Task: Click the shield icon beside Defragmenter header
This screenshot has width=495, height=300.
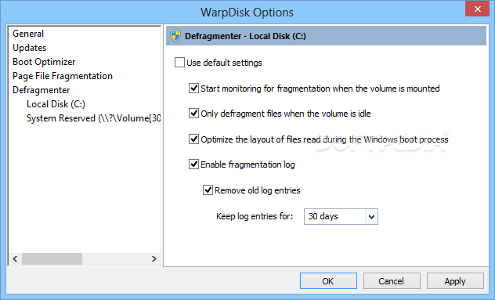Action: coord(175,36)
